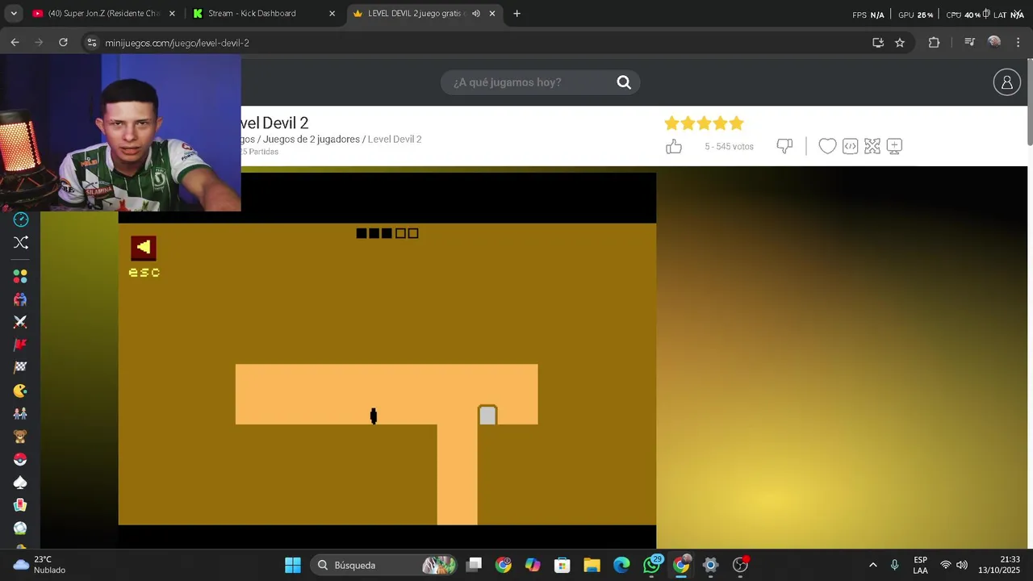Open the playing cards category icon
The height and width of the screenshot is (581, 1033).
[x=21, y=505]
